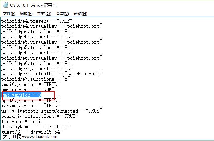Click the pciBridge5.virtualDev line
This screenshot has width=214, height=141.
click(x=52, y=42)
